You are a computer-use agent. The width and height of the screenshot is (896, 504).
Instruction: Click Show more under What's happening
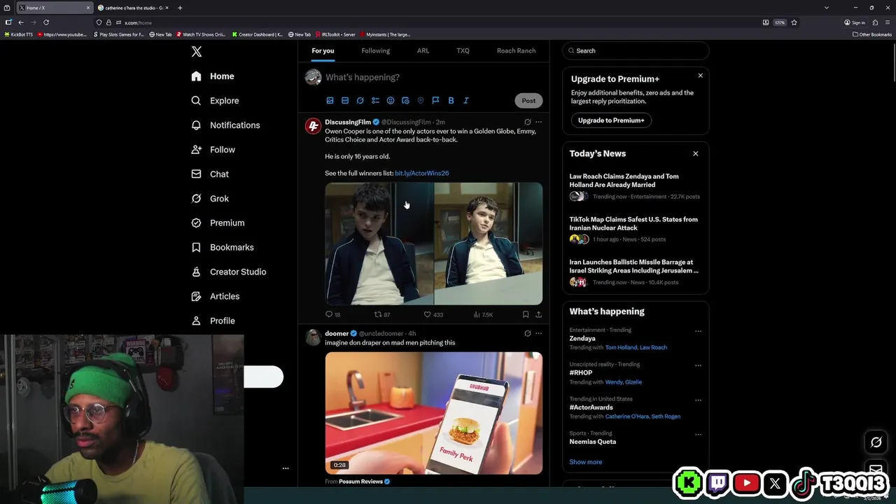pyautogui.click(x=585, y=462)
